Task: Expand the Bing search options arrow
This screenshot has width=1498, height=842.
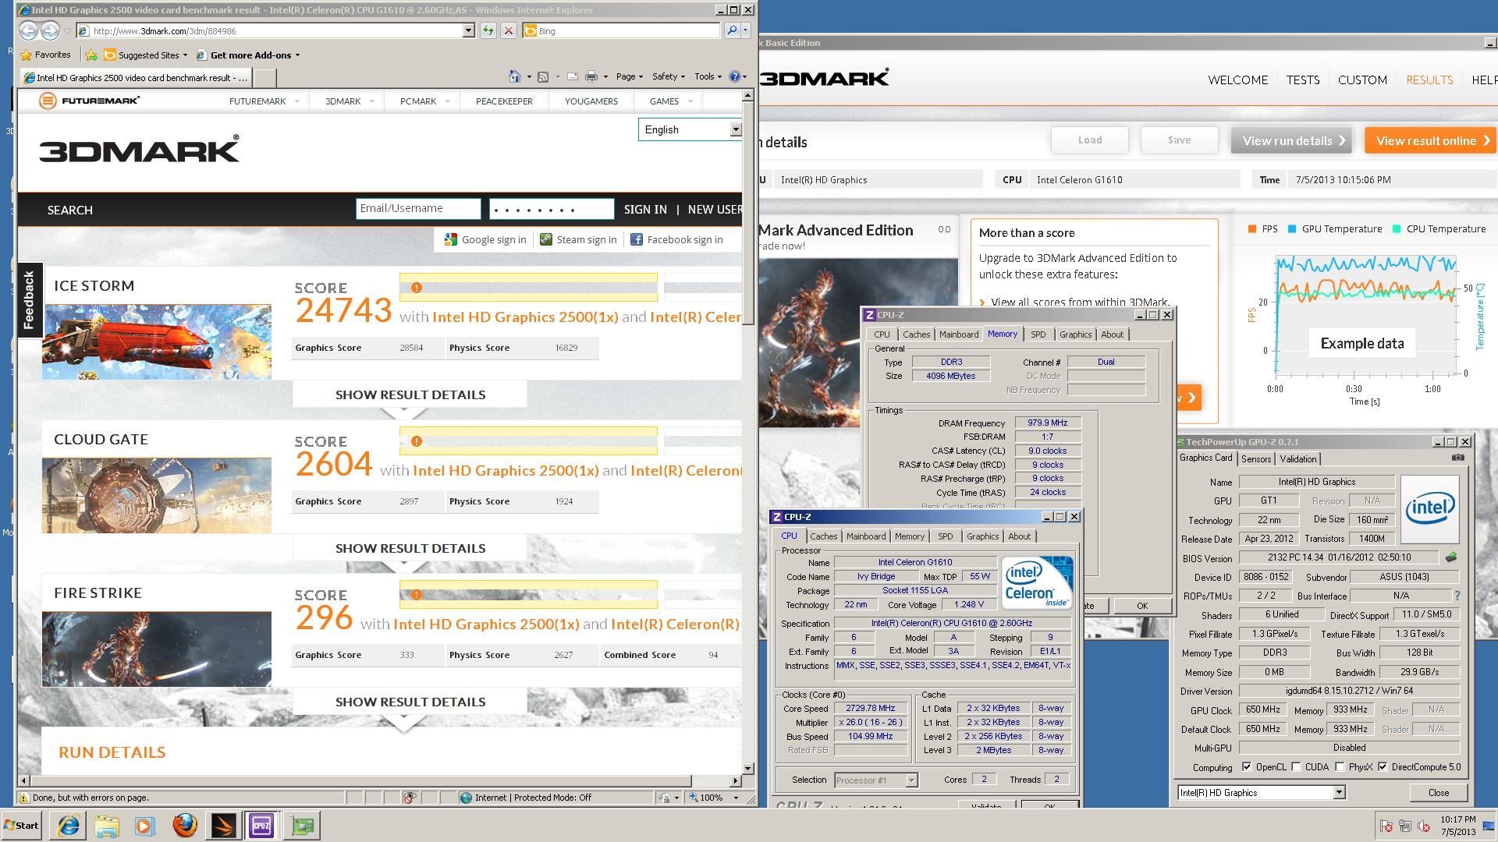Action: (746, 30)
